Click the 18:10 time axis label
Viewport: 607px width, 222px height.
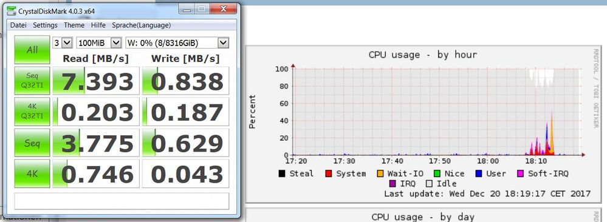pyautogui.click(x=535, y=161)
